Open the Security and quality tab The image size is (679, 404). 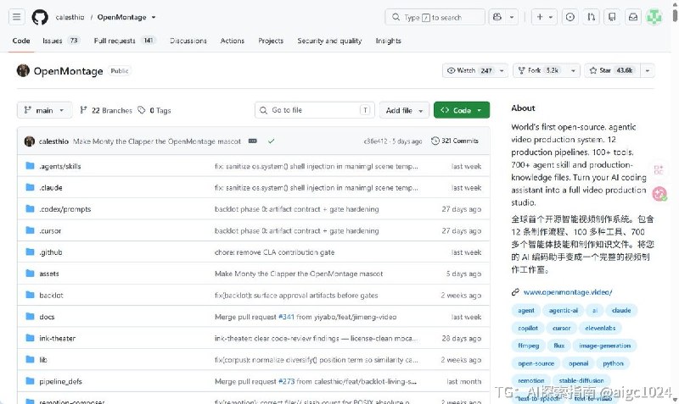point(329,41)
